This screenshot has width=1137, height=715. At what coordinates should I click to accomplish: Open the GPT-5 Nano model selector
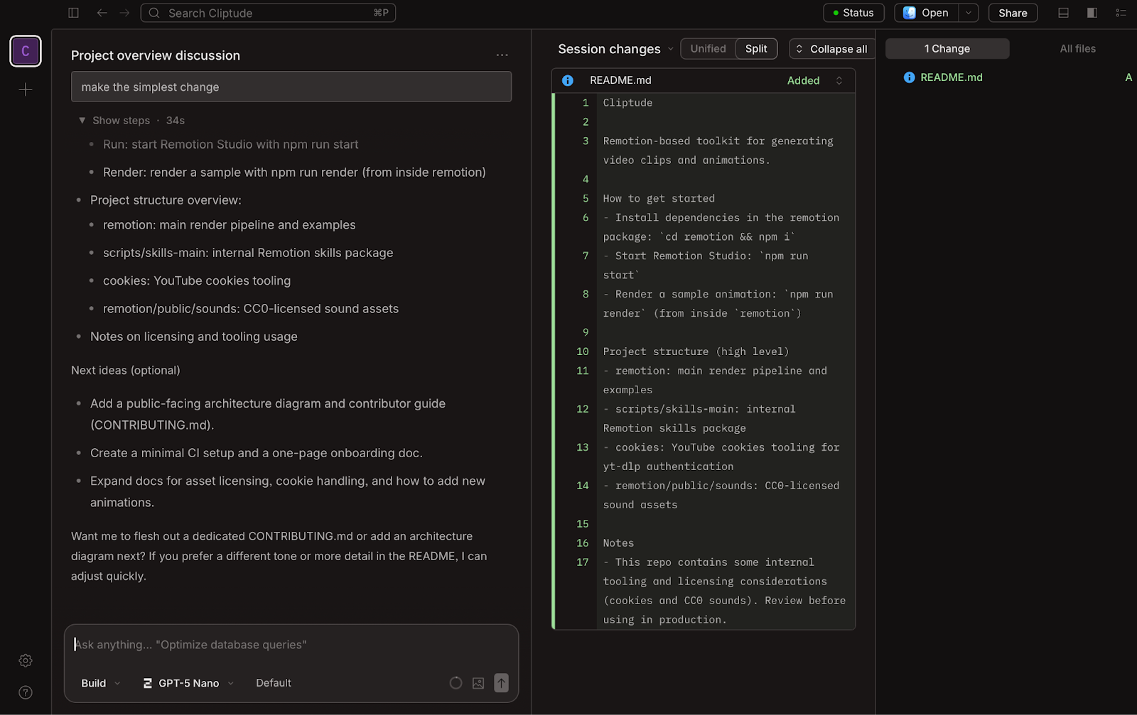[188, 682]
